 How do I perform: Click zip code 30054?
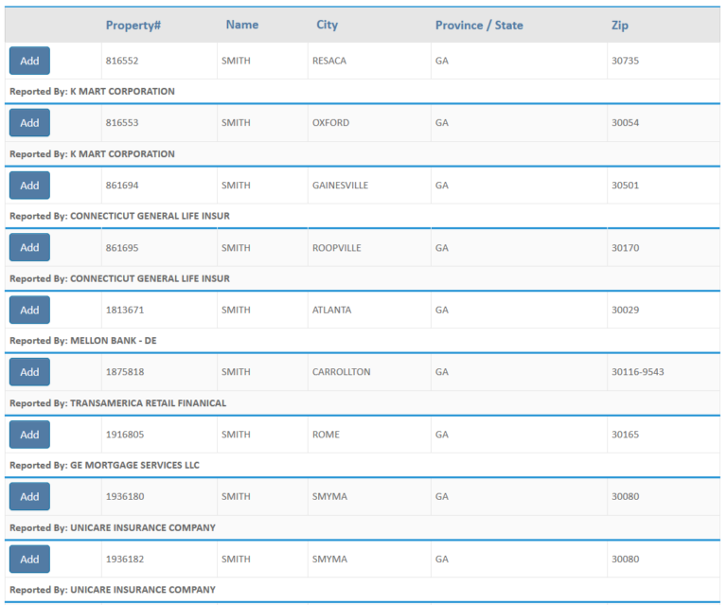point(625,123)
